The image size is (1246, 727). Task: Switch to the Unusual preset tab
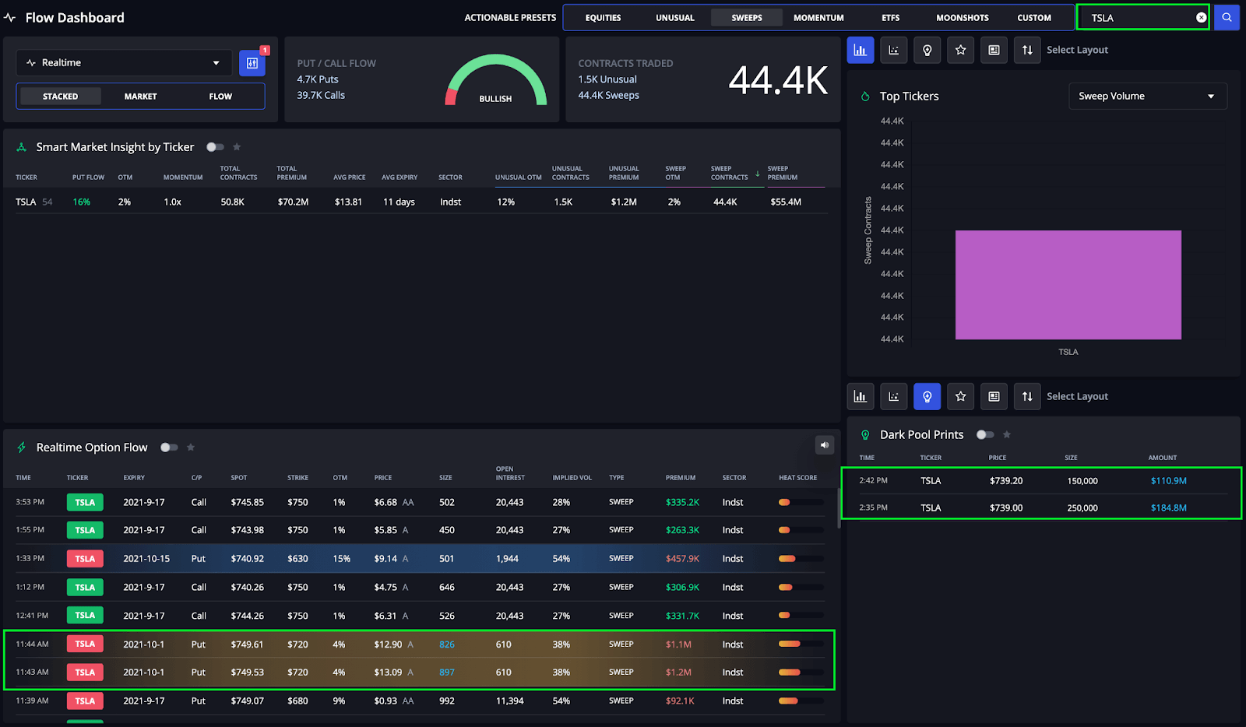click(675, 18)
